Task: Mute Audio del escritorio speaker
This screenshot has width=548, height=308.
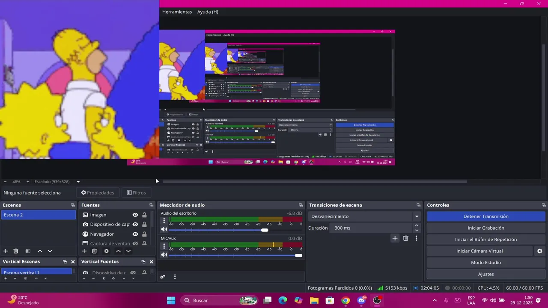Action: point(164,229)
